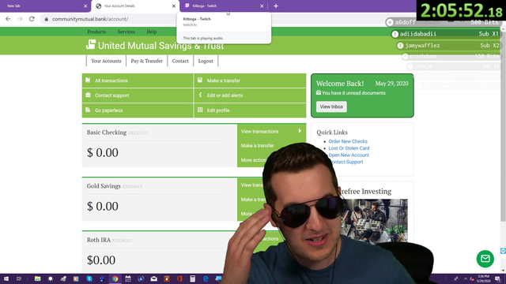Click the Edit or add alerts info icon
The width and height of the screenshot is (506, 284).
tap(200, 95)
